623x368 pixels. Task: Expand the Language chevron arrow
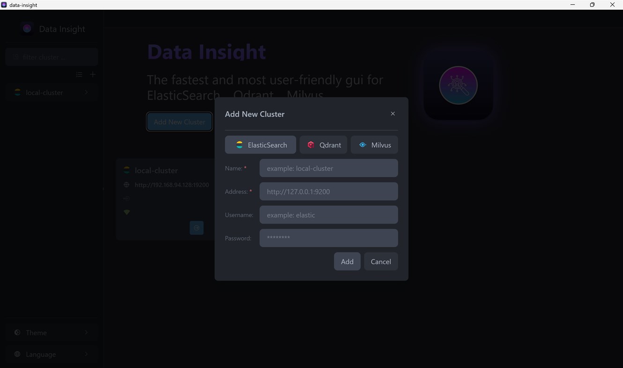[86, 354]
